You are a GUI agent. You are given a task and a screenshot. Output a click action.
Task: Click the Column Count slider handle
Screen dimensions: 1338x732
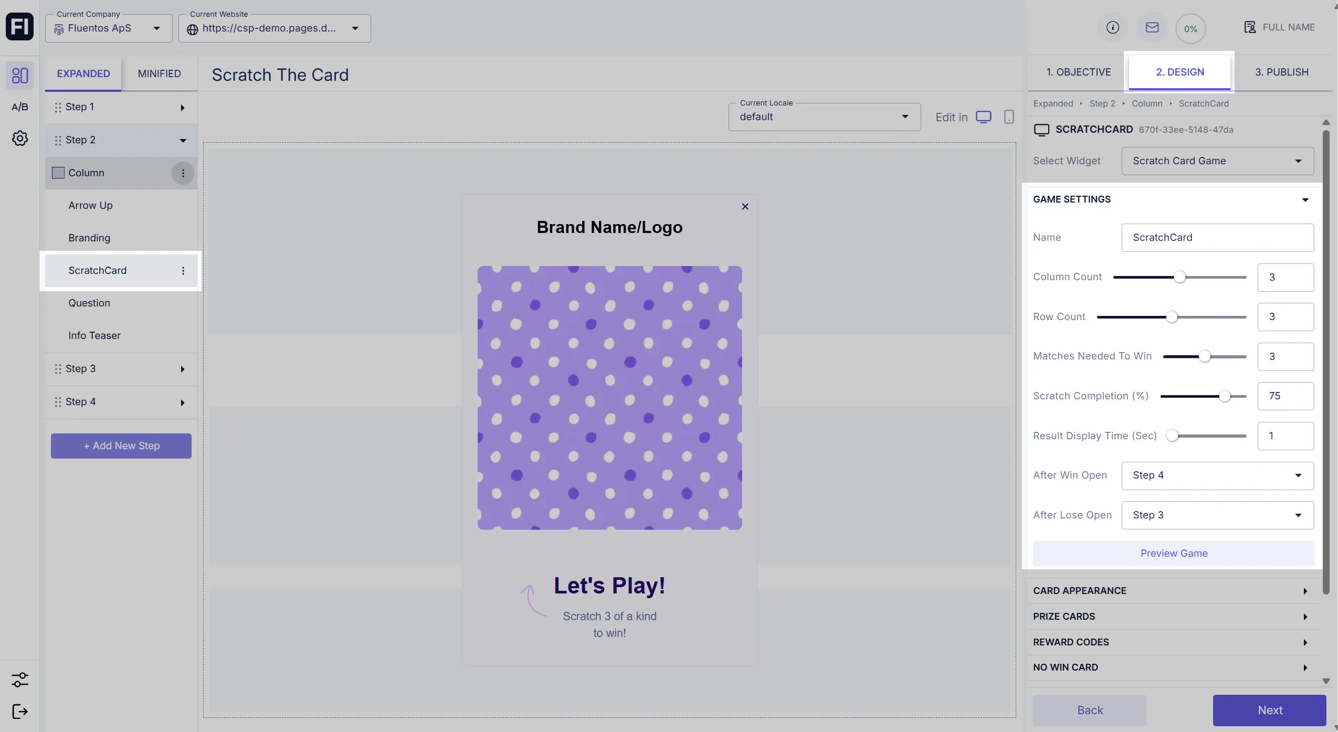1179,277
